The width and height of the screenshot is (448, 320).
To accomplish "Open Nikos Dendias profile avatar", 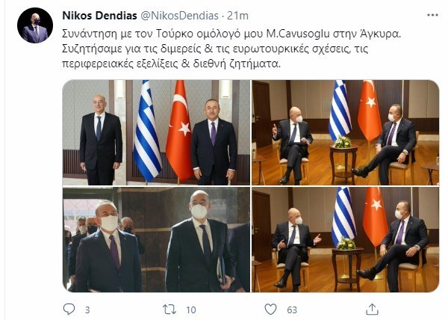I will tap(35, 25).
